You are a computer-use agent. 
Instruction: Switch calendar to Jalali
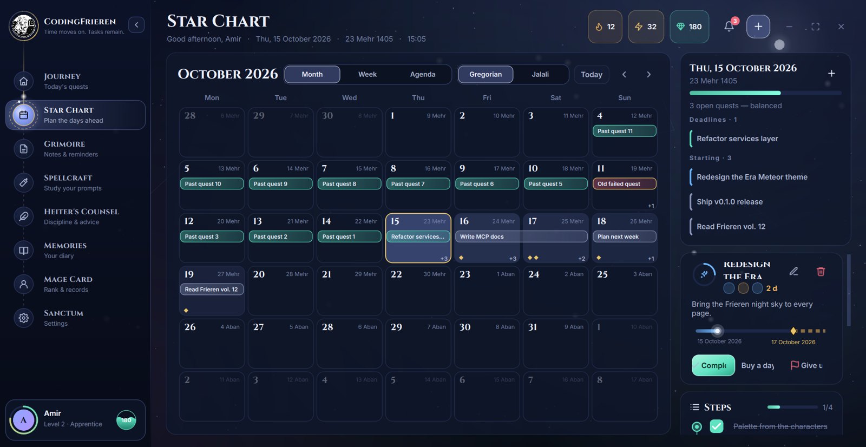540,74
